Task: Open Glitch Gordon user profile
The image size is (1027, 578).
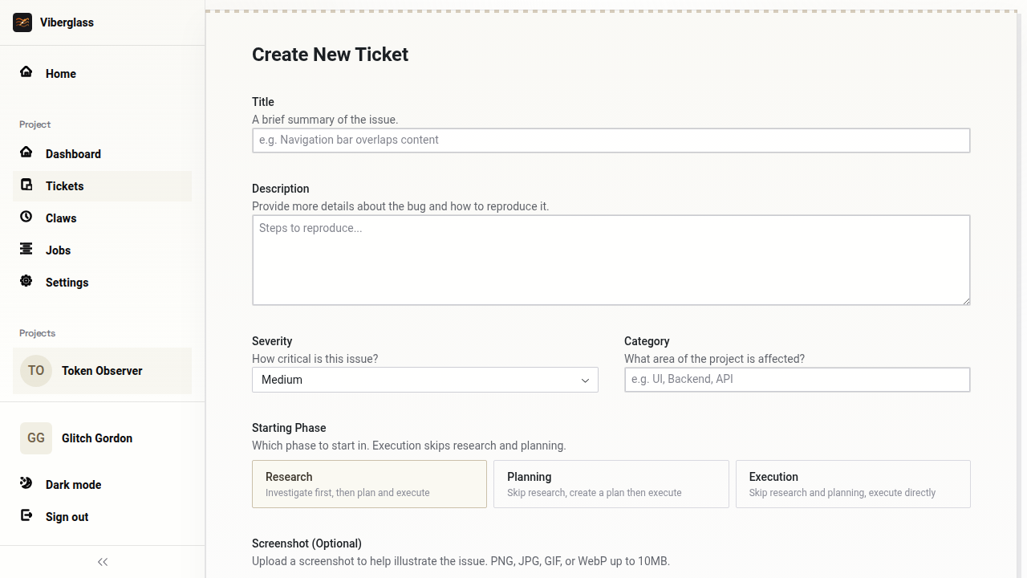Action: click(96, 438)
